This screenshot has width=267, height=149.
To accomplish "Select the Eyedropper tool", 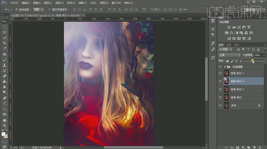I will point(5,49).
